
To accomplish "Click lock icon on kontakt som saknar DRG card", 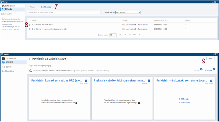I will pyautogui.click(x=86, y=80).
